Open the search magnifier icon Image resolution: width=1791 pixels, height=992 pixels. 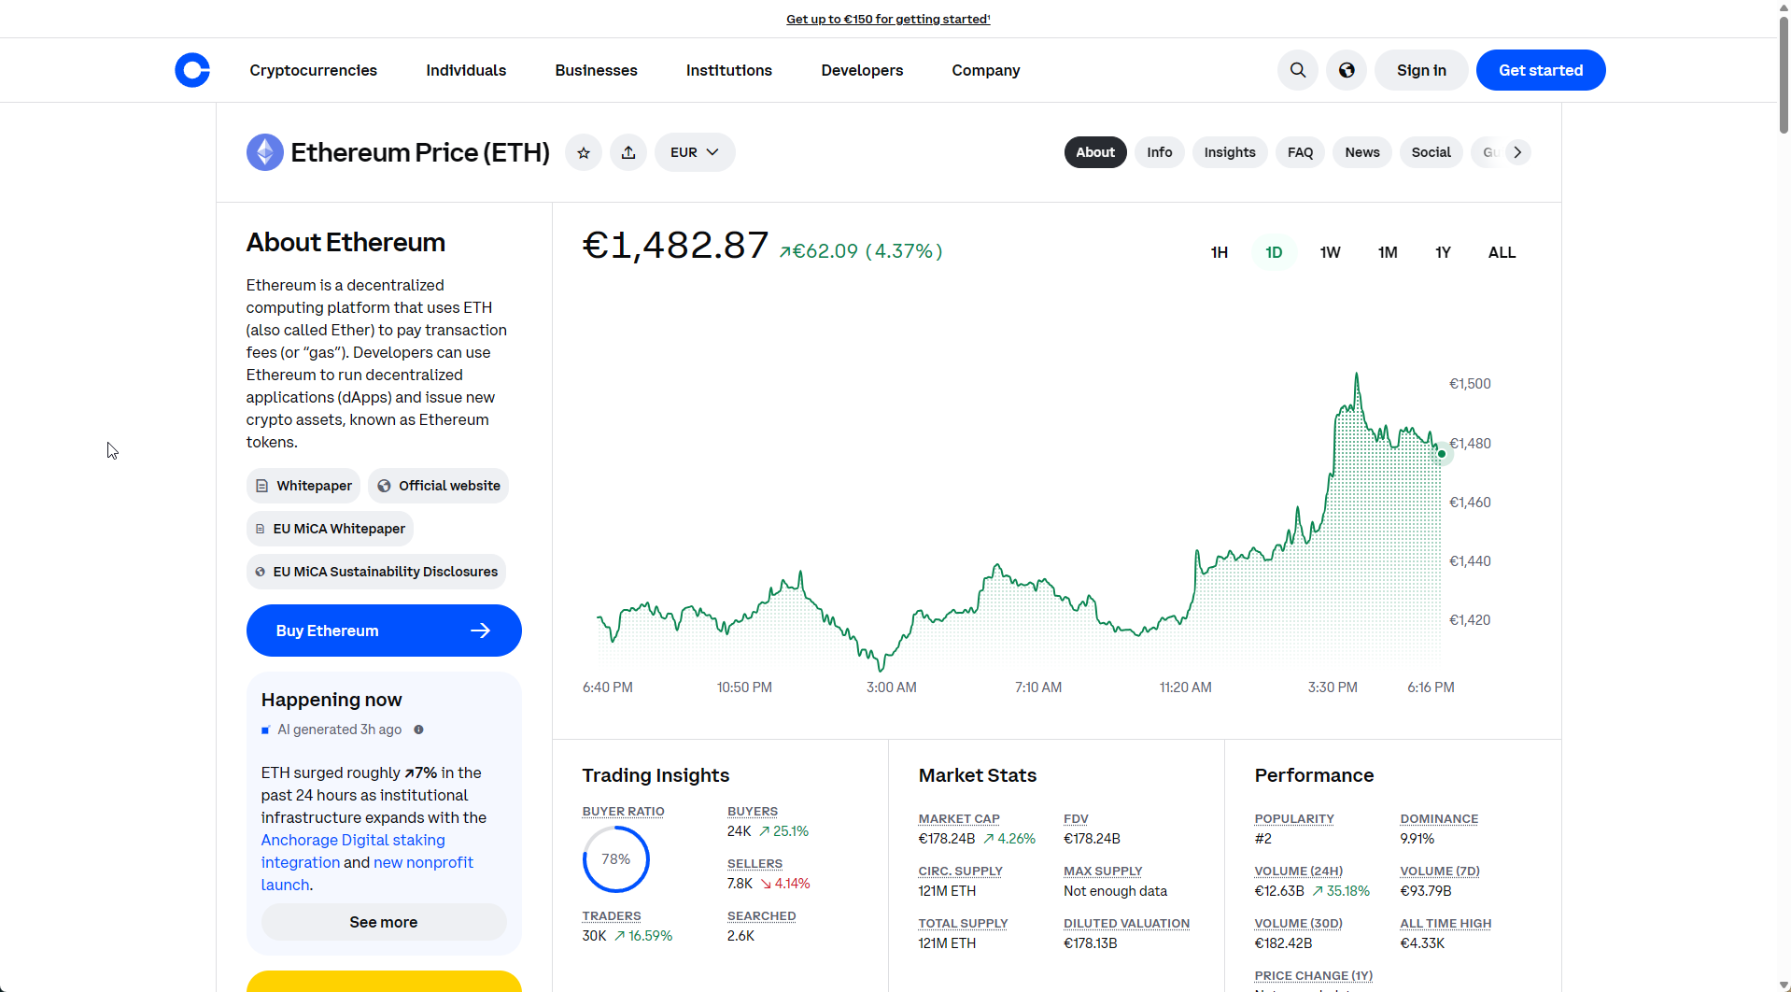pos(1298,70)
